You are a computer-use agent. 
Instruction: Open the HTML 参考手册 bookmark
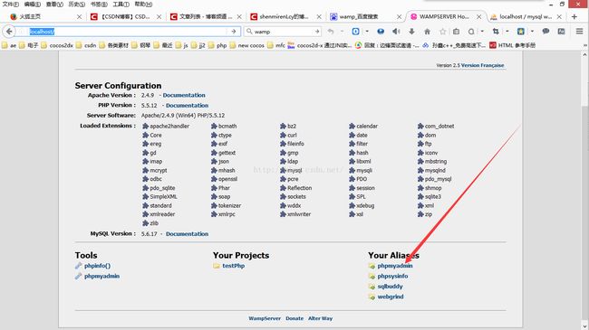512,45
